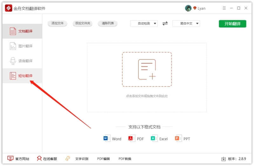Start translation with 开始翻译 button
The image size is (254, 166).
pos(232,24)
